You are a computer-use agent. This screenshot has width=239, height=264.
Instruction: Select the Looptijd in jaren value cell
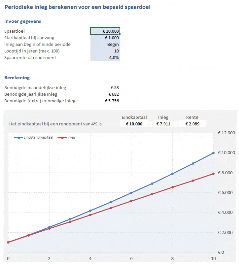[x=105, y=51]
